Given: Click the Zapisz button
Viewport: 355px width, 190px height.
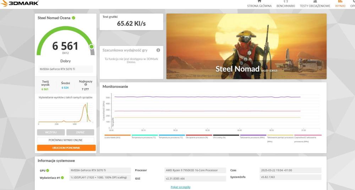Looking at the screenshot, I should point(80,132).
